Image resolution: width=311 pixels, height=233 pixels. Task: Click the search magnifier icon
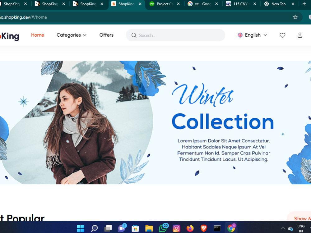click(134, 35)
